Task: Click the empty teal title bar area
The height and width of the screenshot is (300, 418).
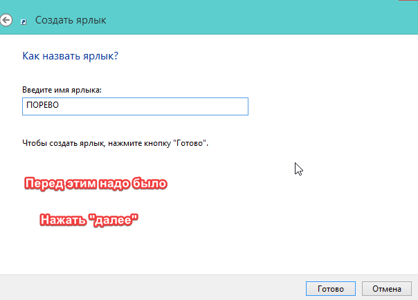Action: point(277,21)
